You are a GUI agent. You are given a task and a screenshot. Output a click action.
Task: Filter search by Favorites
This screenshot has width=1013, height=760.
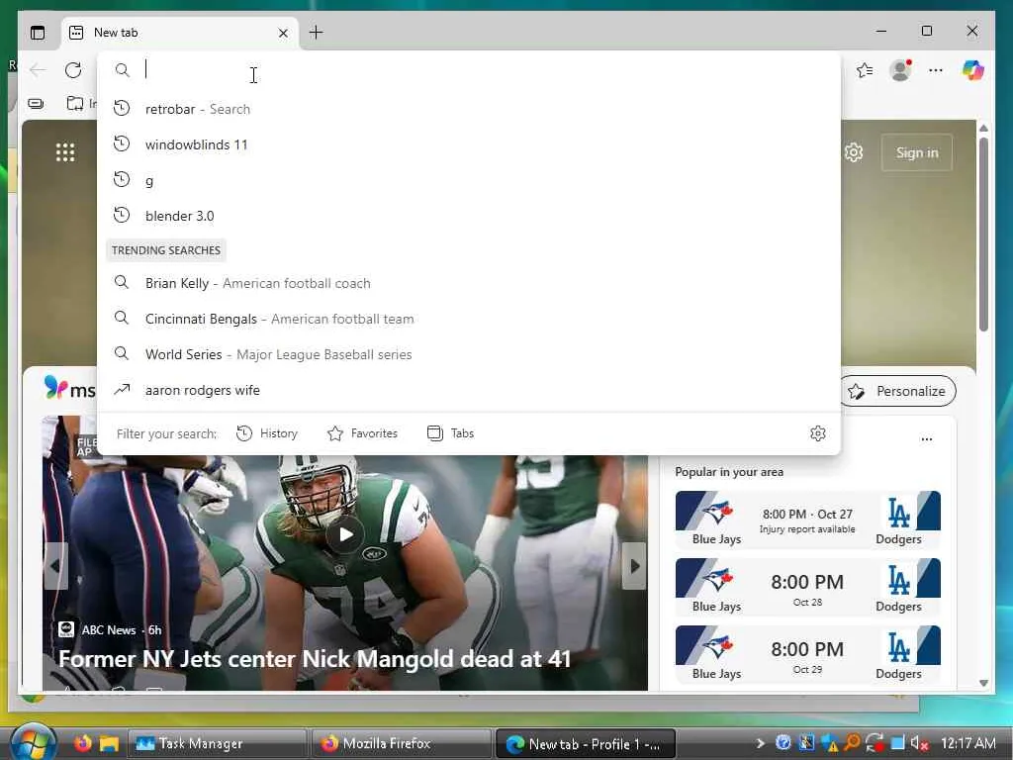(x=362, y=433)
